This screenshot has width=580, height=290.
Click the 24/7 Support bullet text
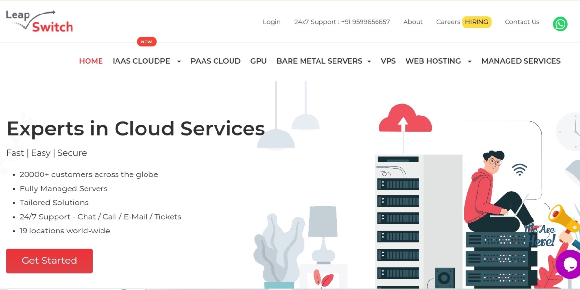101,217
